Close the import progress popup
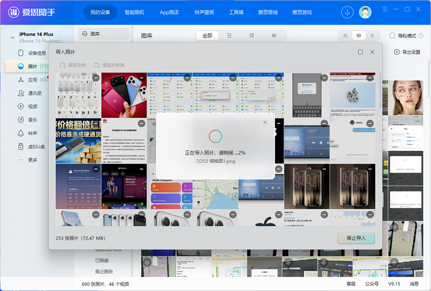This screenshot has width=431, height=291. pos(265,122)
